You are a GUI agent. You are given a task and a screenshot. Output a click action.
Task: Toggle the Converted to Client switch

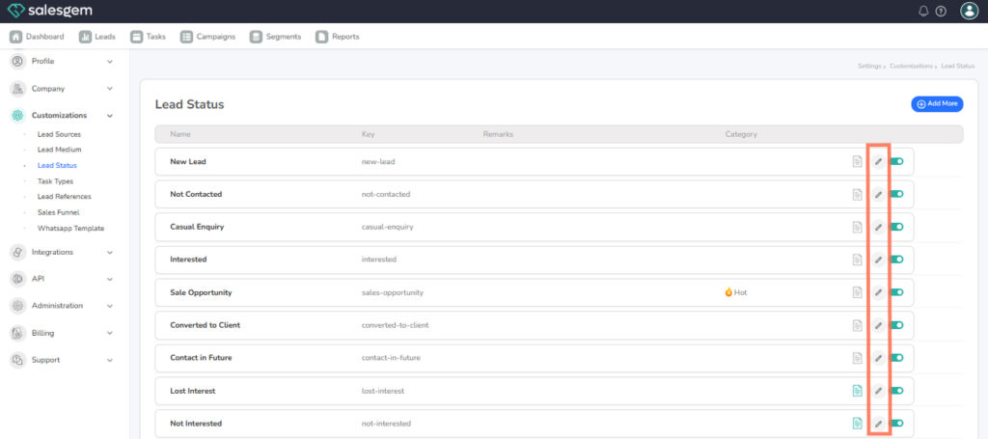896,325
